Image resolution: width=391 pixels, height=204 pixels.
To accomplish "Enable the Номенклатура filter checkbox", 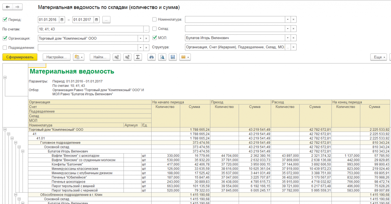I will tap(154, 19).
